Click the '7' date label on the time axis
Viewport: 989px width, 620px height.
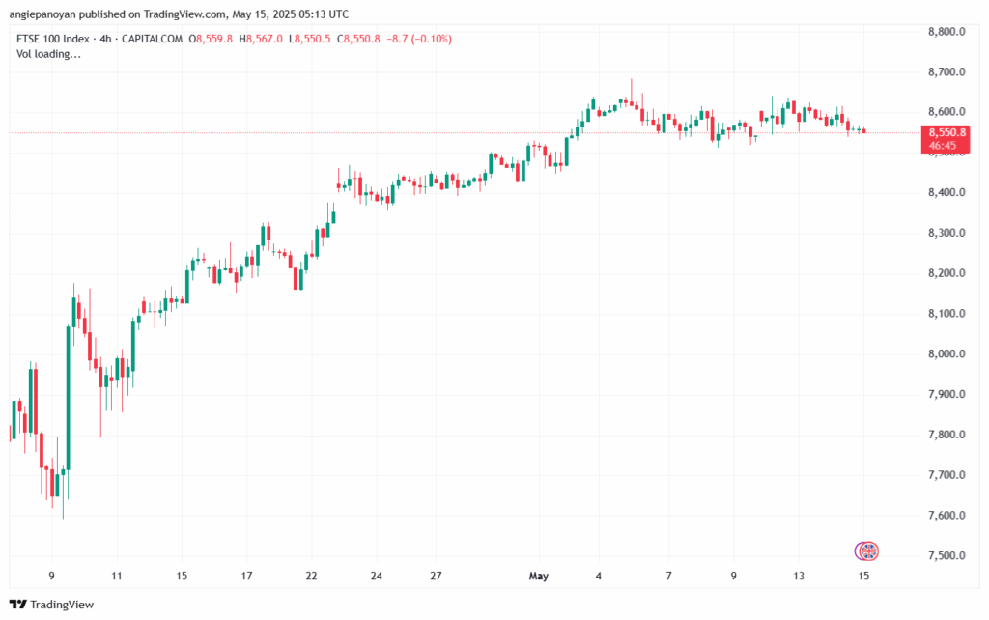(x=668, y=576)
